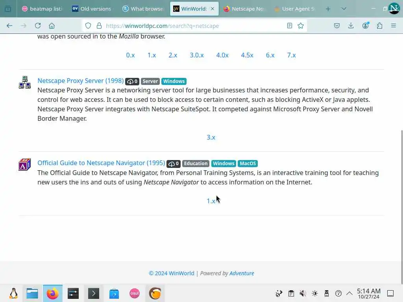Go back with the browser back arrow
The image size is (403, 302).
click(x=9, y=26)
